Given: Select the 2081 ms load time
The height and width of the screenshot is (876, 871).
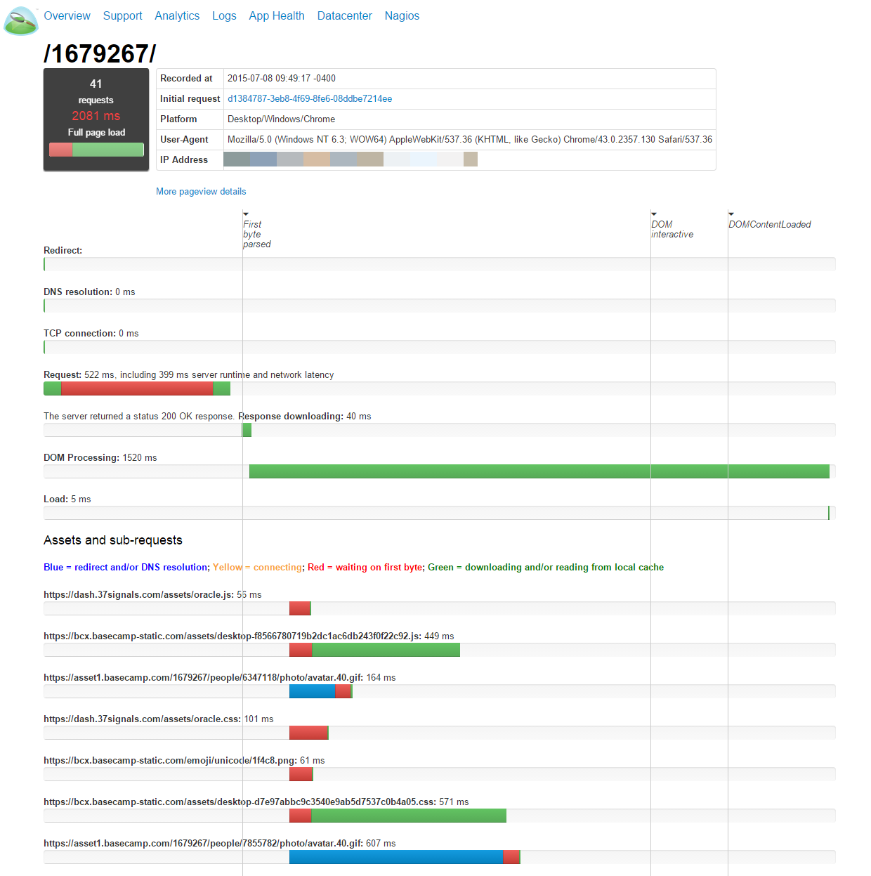Looking at the screenshot, I should (96, 116).
